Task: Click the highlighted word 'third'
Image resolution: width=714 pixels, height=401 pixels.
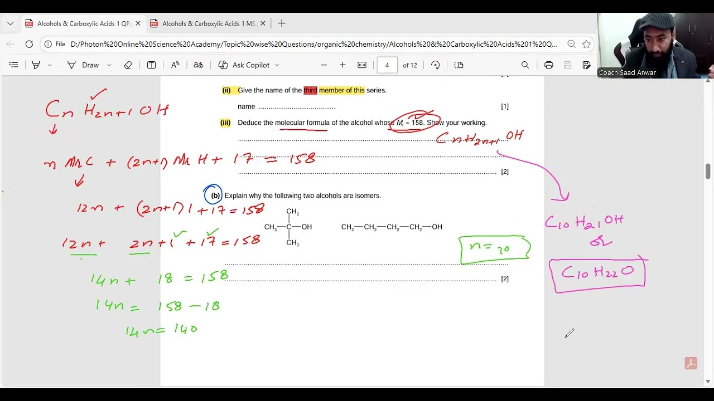Action: [x=310, y=90]
